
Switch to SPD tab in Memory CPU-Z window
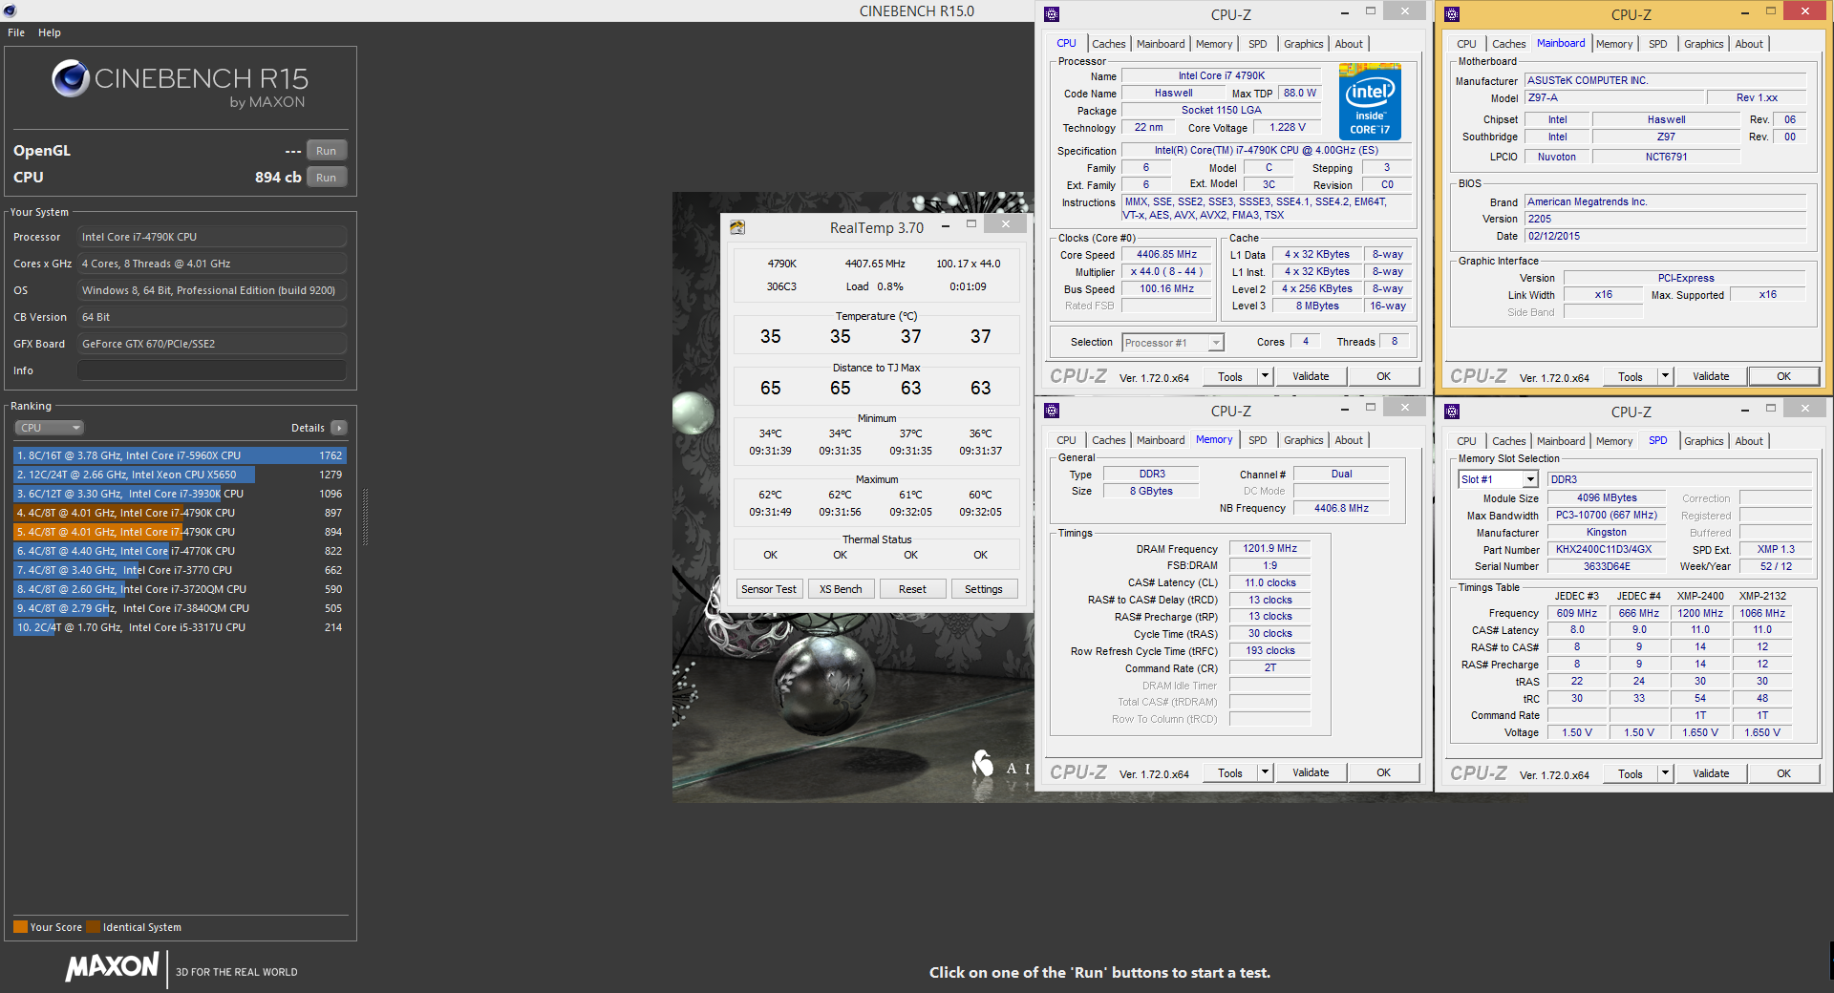pyautogui.click(x=1258, y=440)
